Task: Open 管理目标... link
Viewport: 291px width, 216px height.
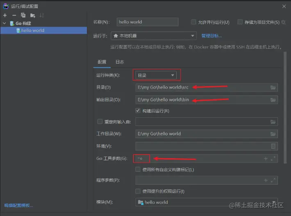Action: (x=211, y=36)
